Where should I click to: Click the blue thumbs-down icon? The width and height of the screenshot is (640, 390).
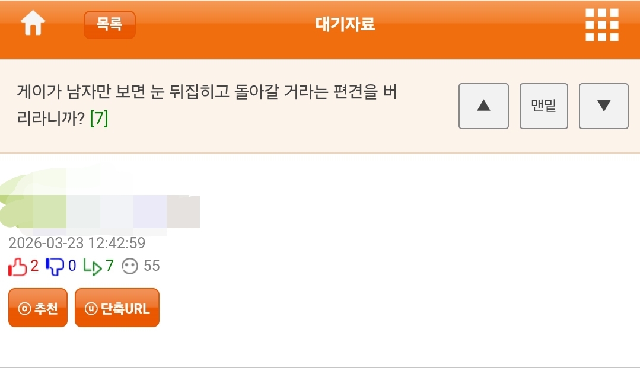[x=55, y=267]
